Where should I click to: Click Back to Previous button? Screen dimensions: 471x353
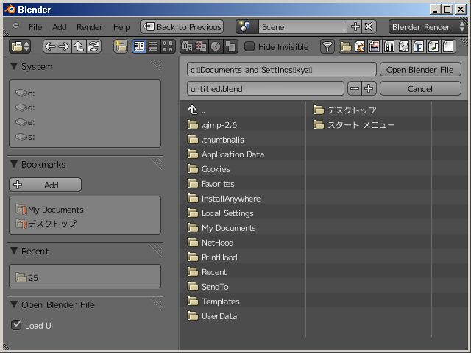tap(182, 27)
